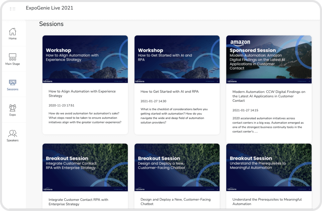Click the Sessions page heading
This screenshot has width=322, height=211.
point(51,24)
